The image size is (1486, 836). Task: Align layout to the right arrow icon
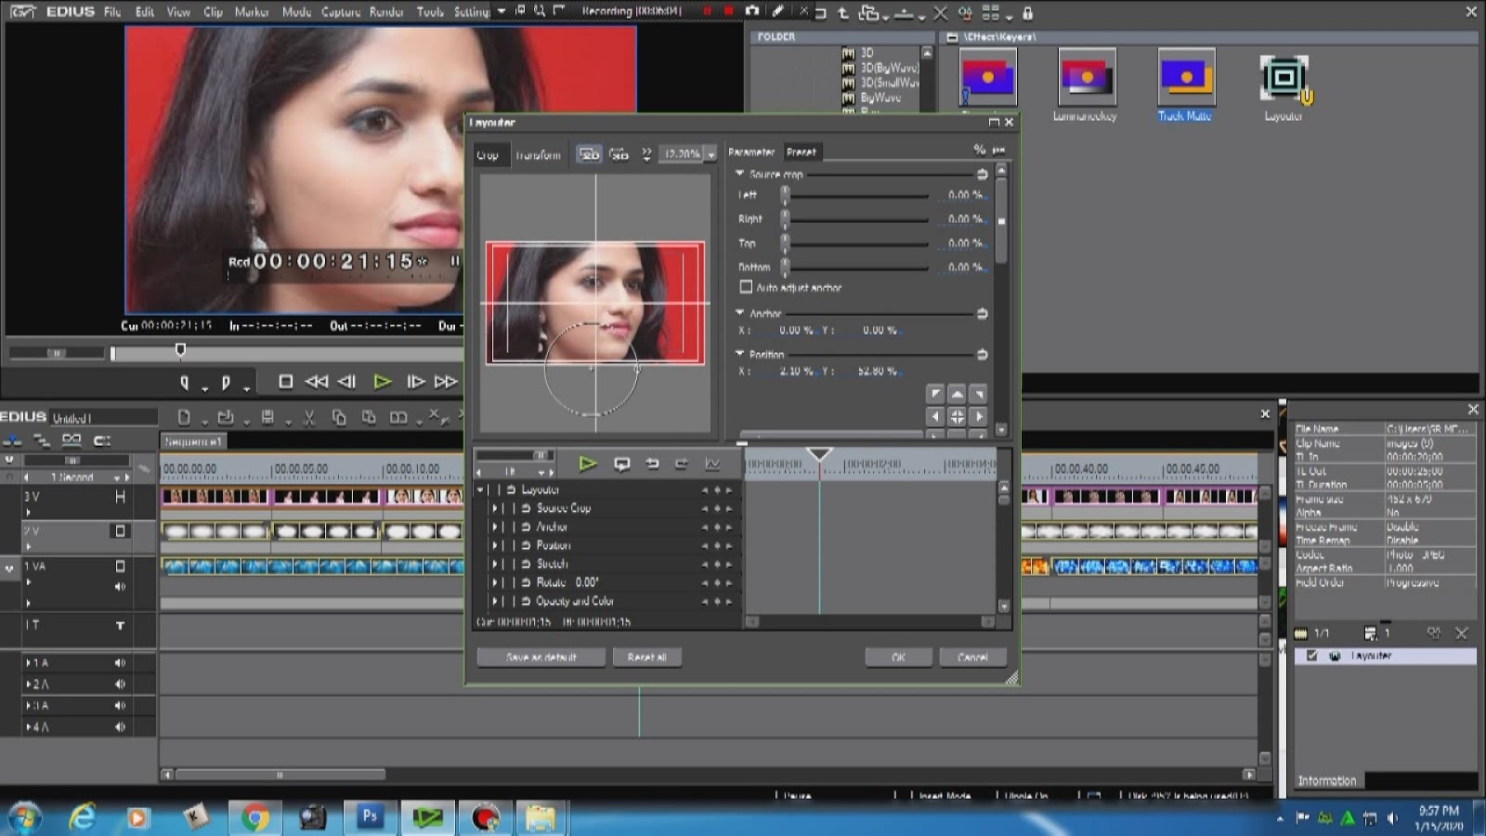pyautogui.click(x=978, y=416)
